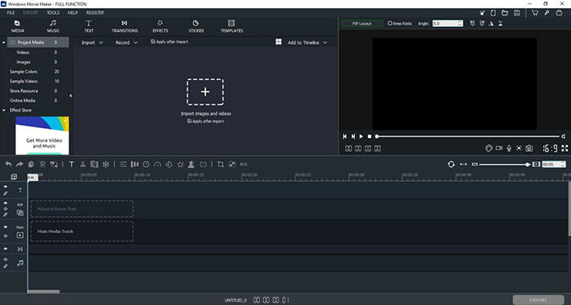The width and height of the screenshot is (571, 305).
Task: Click the EXPORT button at bottom right
Action: coord(538,300)
